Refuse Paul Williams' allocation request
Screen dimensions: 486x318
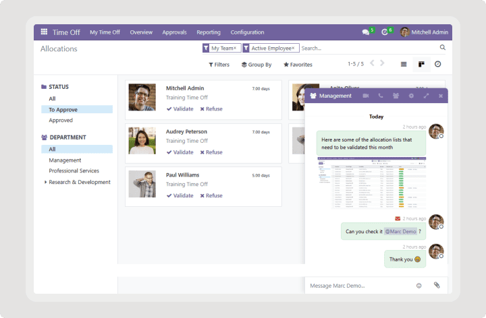coord(211,195)
